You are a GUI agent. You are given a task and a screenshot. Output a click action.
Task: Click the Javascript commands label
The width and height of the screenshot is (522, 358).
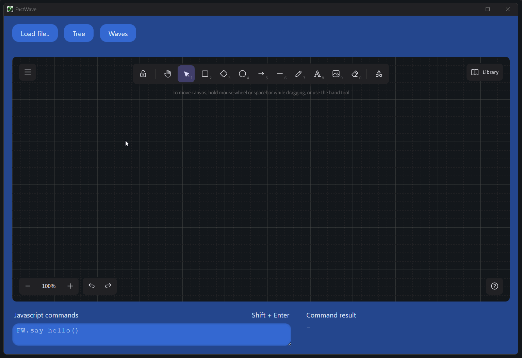46,315
